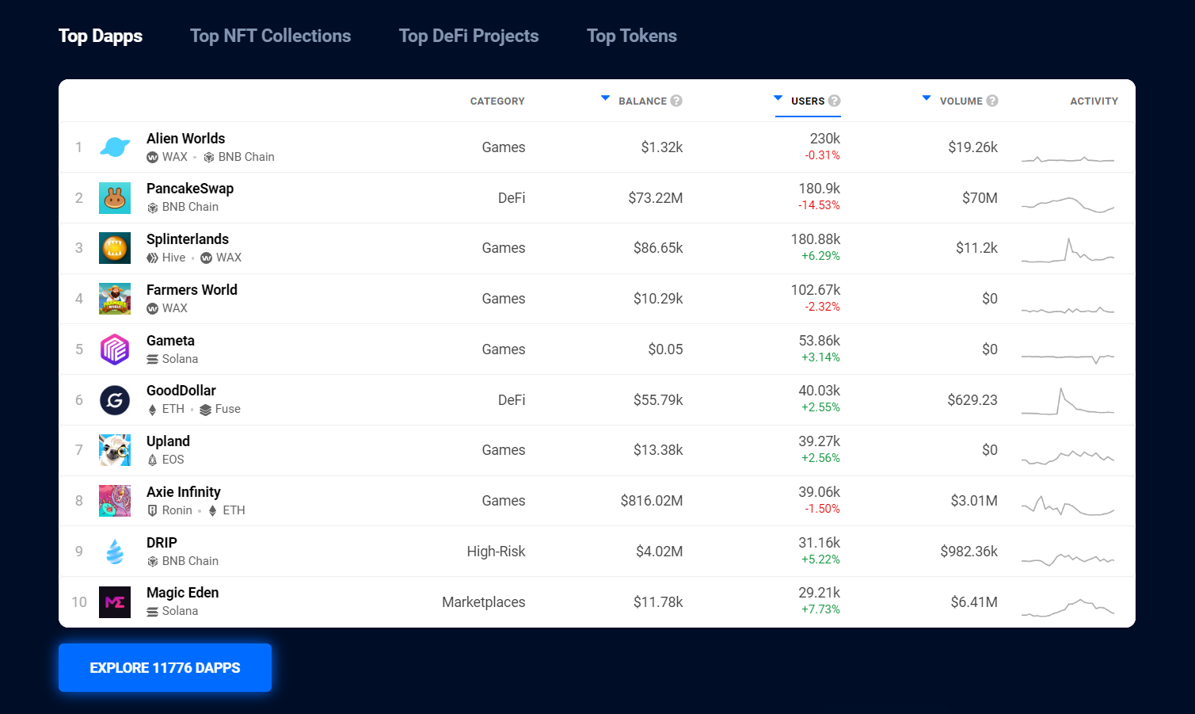
Task: Click the DRIP water drop logo
Action: [x=115, y=552]
